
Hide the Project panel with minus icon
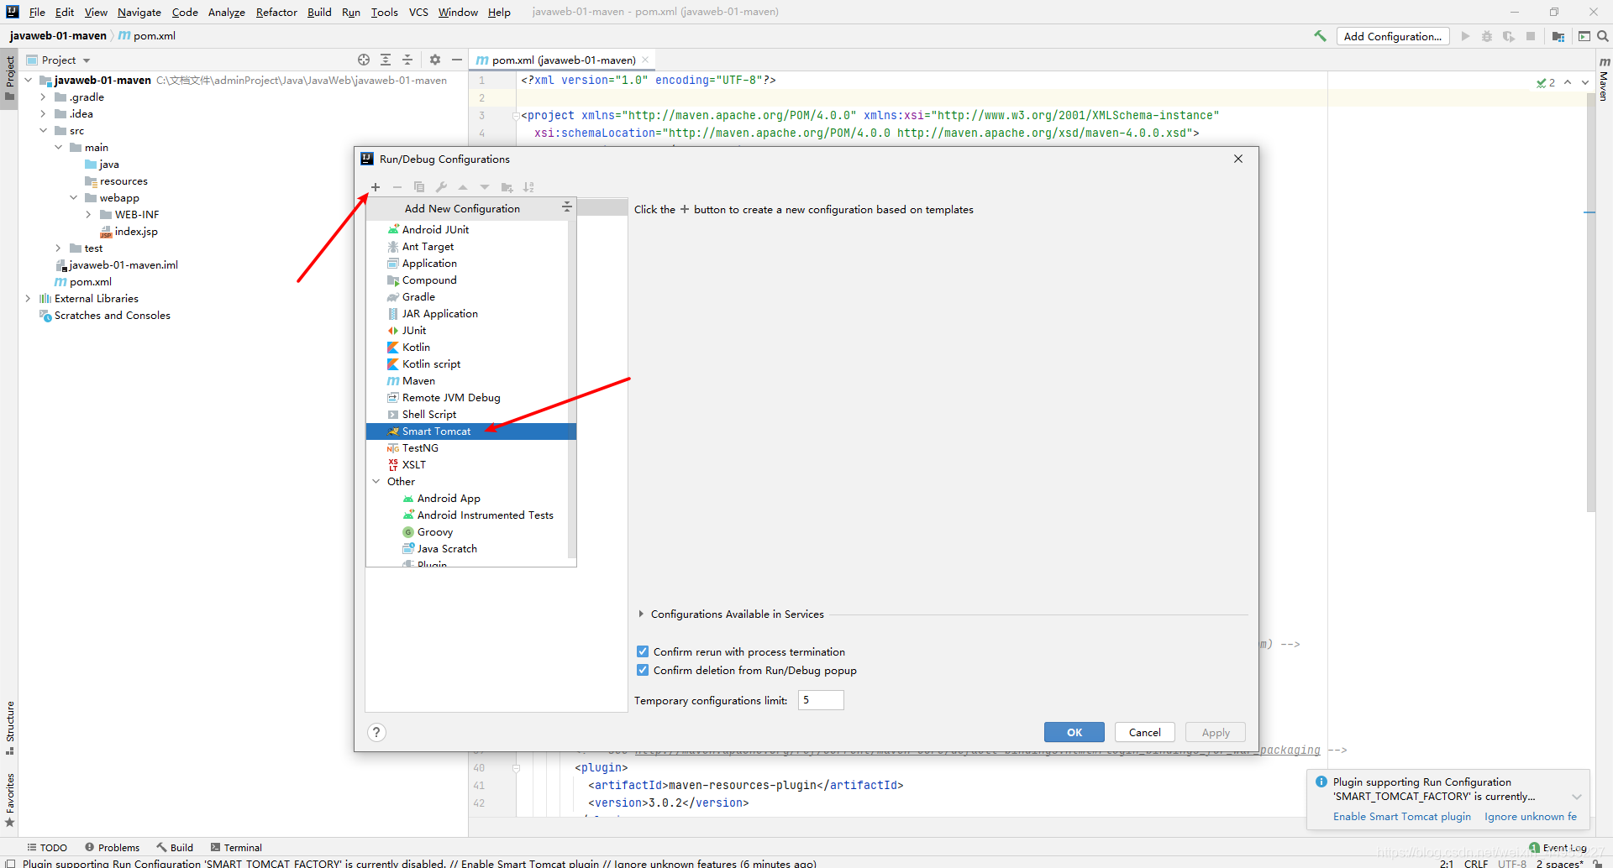pos(457,60)
